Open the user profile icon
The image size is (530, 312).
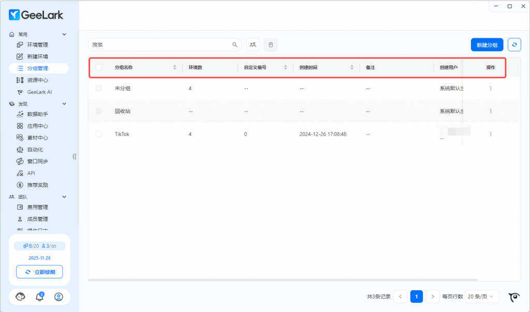point(58,296)
